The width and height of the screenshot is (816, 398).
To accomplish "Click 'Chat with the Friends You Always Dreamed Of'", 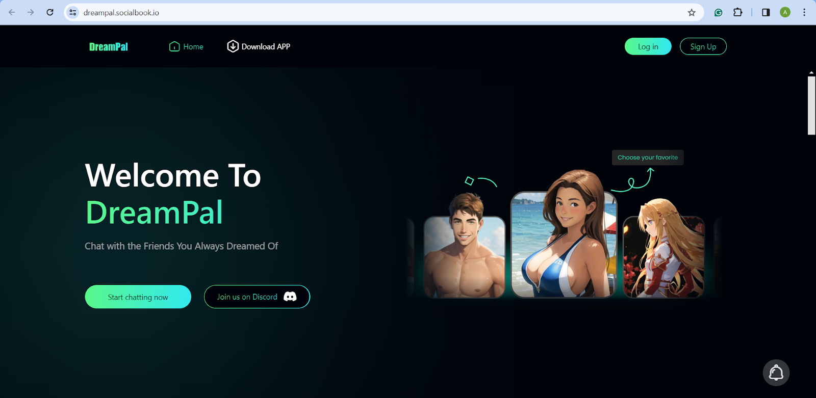I will tap(181, 246).
